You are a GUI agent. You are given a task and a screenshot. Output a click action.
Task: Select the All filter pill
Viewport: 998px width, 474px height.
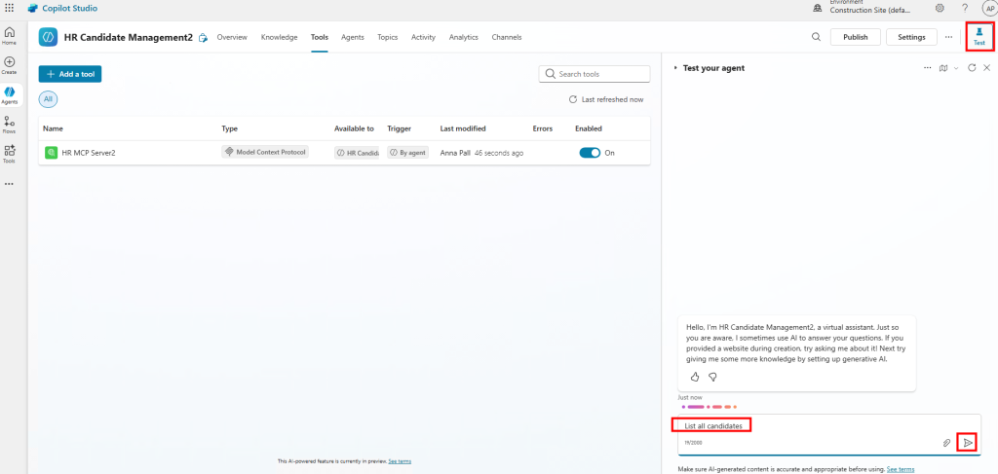click(x=49, y=99)
